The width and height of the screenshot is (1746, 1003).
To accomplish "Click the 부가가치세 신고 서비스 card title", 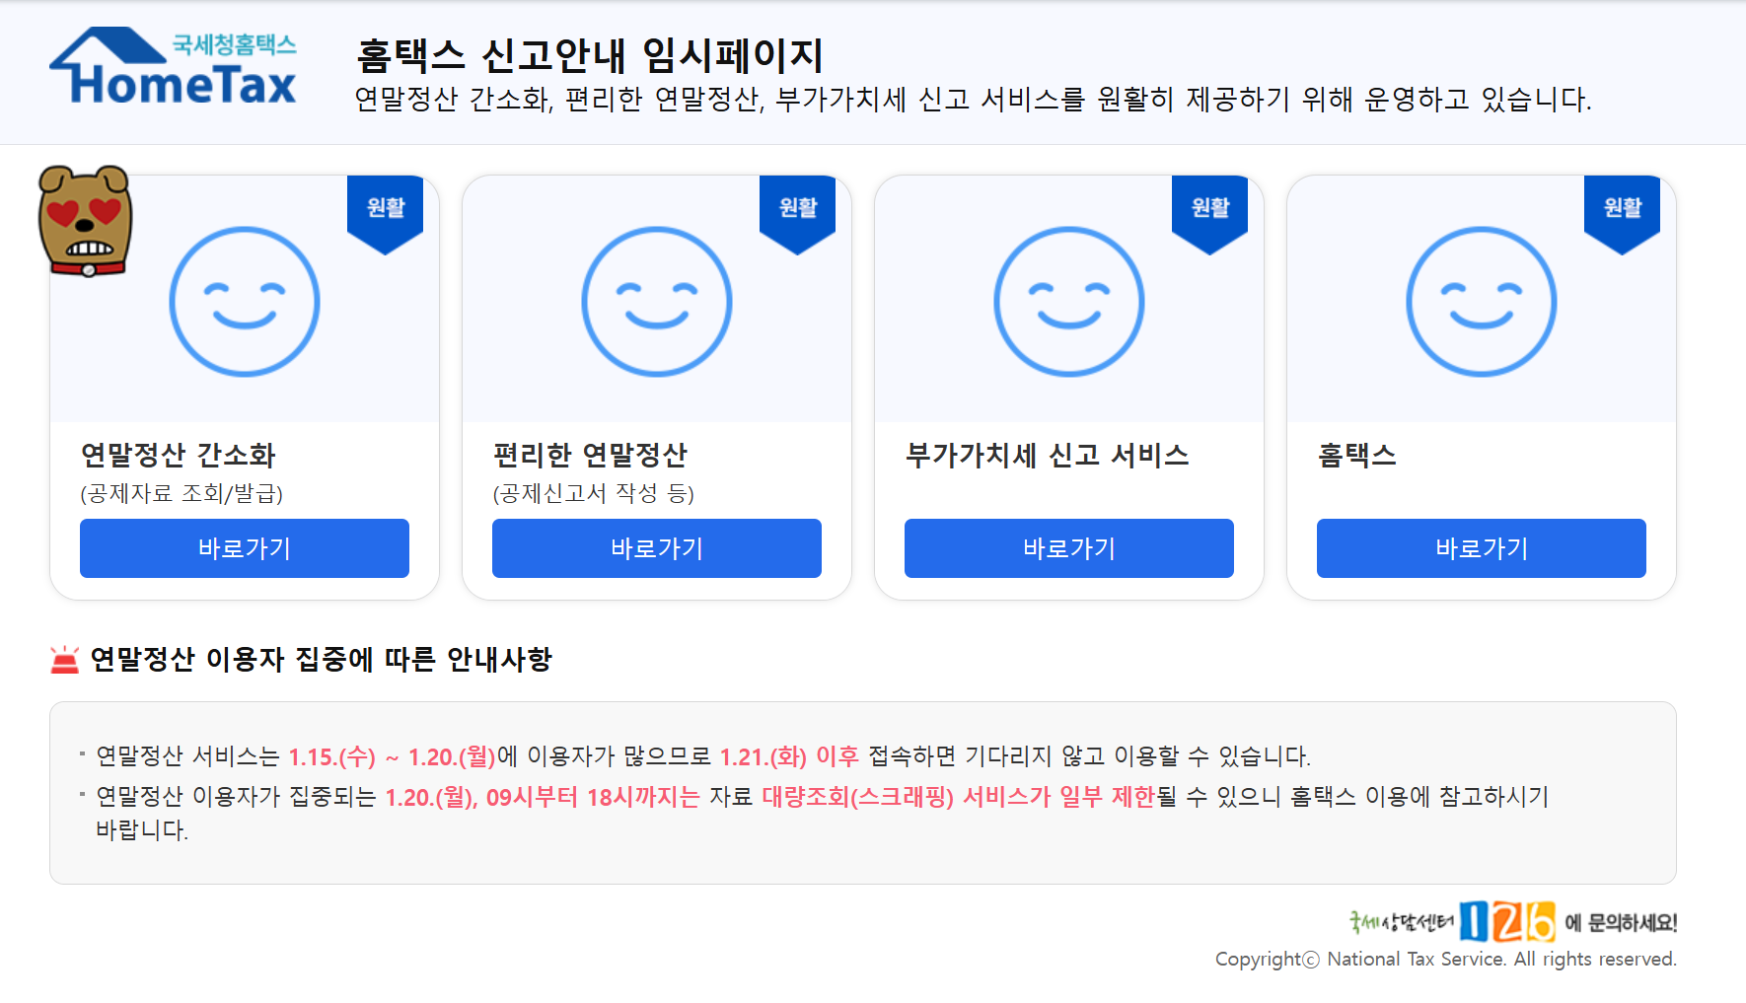I will 1048,455.
